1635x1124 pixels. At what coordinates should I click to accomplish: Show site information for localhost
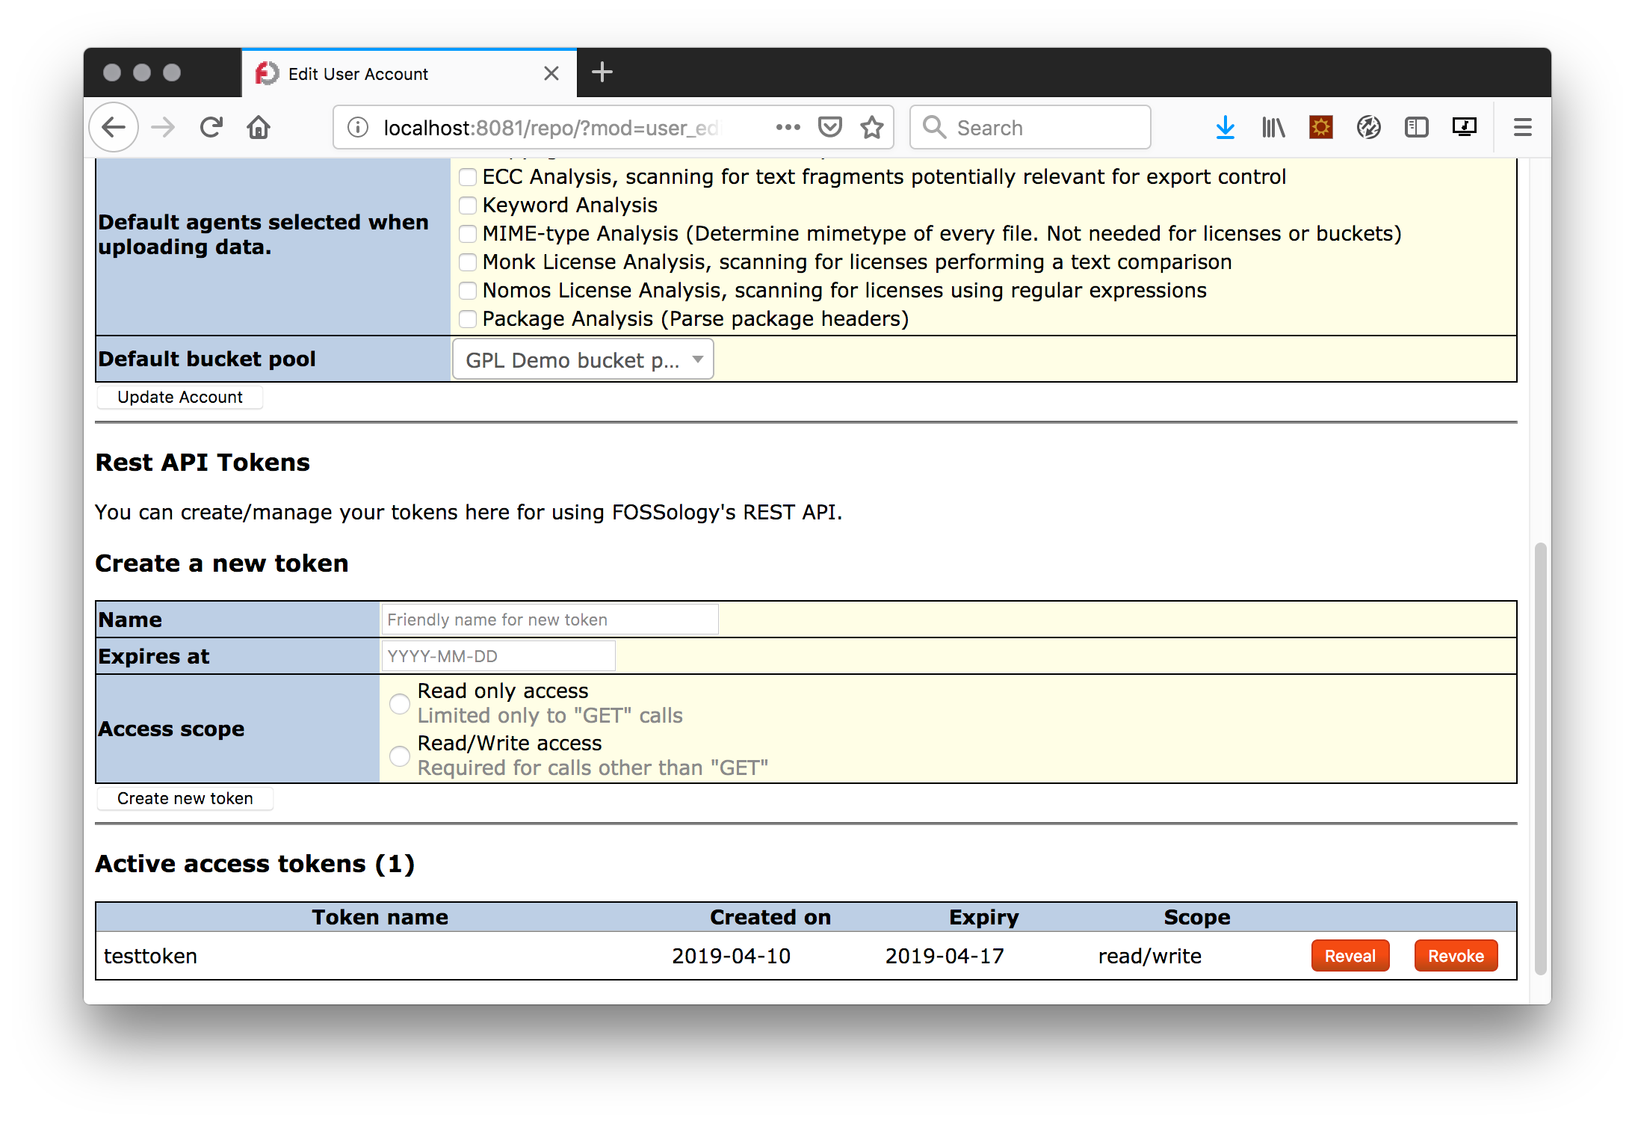click(x=358, y=128)
